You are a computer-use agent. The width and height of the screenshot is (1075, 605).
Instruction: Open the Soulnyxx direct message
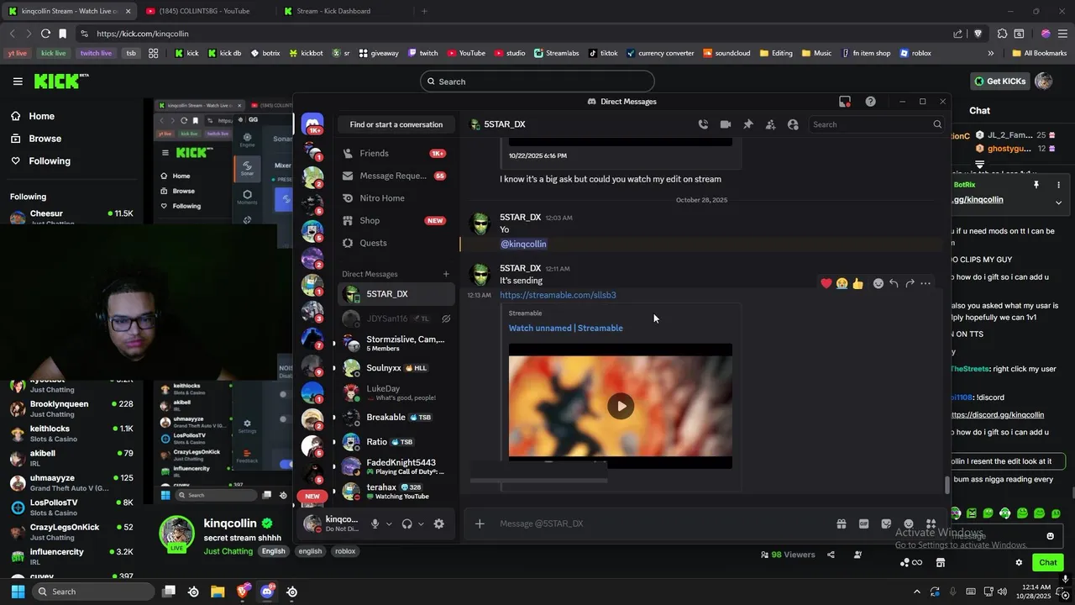[x=396, y=368]
